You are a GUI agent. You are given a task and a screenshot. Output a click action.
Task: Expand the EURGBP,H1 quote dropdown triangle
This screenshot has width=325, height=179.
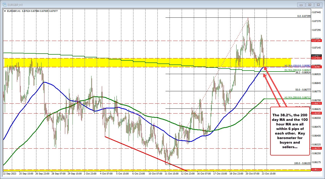[x=5, y=11]
